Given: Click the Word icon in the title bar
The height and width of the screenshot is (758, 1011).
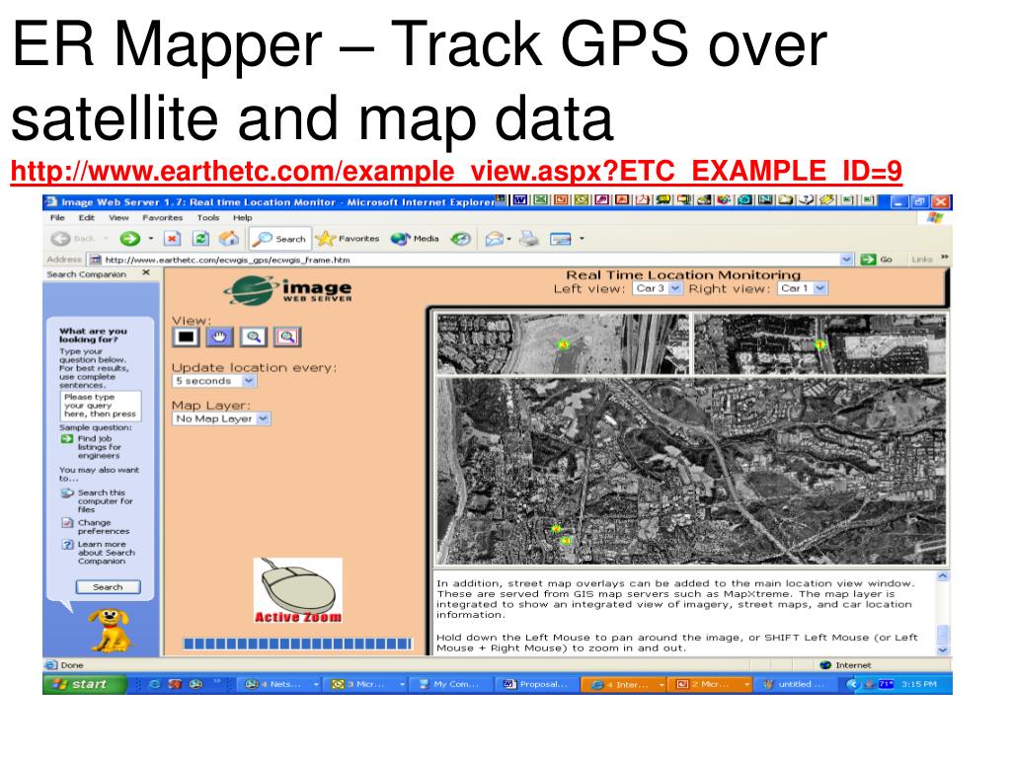Looking at the screenshot, I should pyautogui.click(x=519, y=200).
